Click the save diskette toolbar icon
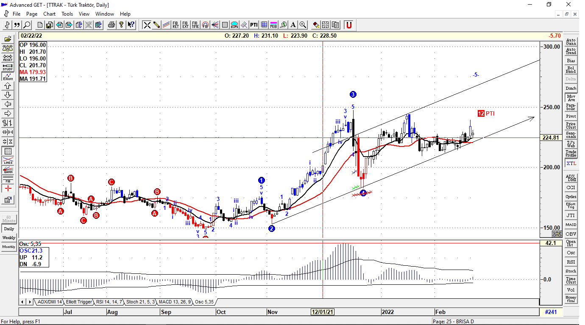This screenshot has width=585, height=325. 50,25
